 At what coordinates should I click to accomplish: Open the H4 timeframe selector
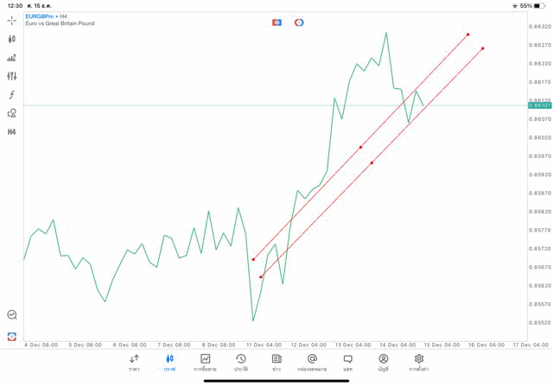[11, 132]
